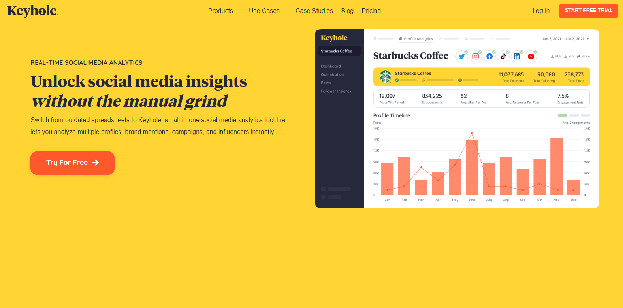The height and width of the screenshot is (308, 623).
Task: Click the Nov bar in Profile Timeline chart
Action: 556,166
